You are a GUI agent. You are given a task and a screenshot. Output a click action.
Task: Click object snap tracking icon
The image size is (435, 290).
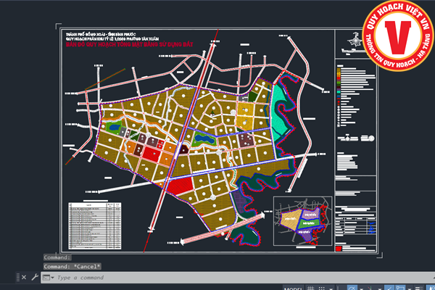point(389,287)
